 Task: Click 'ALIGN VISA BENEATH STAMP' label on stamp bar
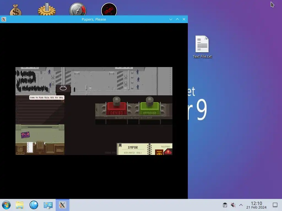134,118
